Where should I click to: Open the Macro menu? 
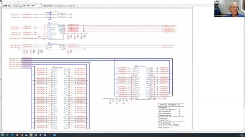point(18,3)
